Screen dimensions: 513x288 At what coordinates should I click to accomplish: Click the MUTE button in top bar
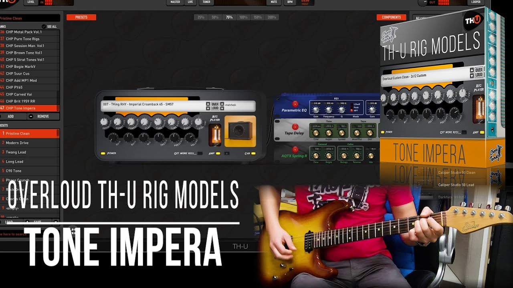click(274, 2)
